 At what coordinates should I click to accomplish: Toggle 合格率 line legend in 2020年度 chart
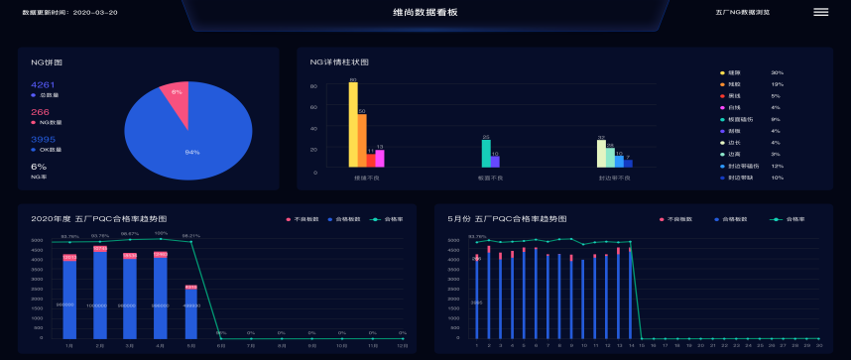tap(387, 219)
